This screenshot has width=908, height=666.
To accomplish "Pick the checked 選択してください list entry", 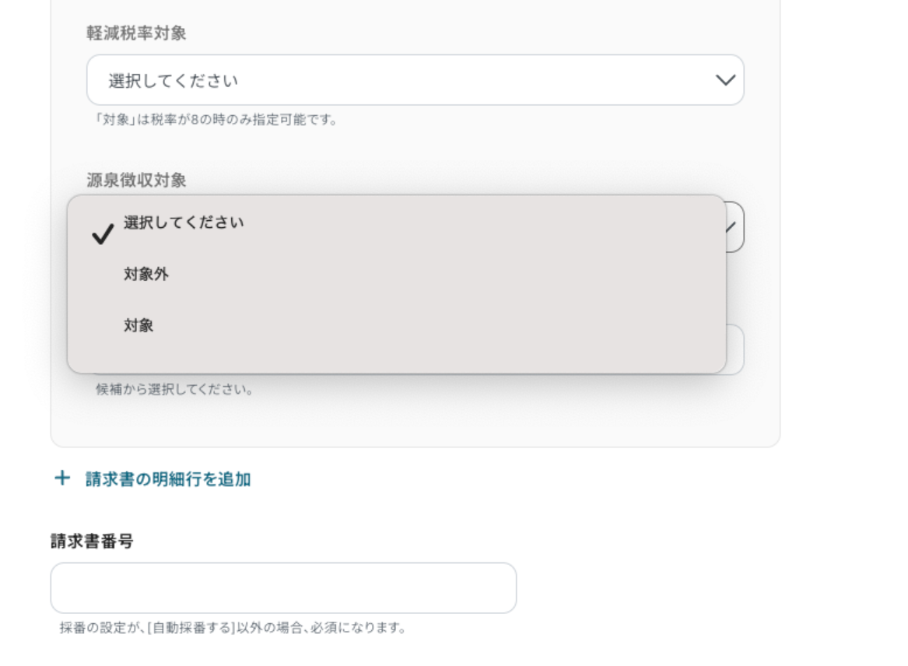I will (x=396, y=223).
